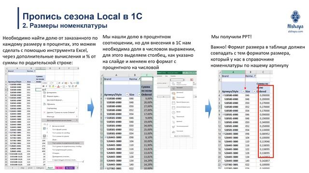Open the Reima brand filter in the percent-value table
309x173 pixels.
click(x=139, y=79)
